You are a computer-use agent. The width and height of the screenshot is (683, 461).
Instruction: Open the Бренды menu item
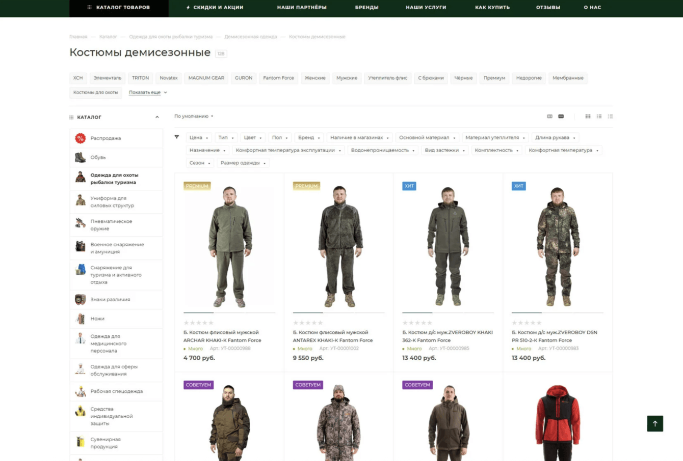(x=366, y=8)
